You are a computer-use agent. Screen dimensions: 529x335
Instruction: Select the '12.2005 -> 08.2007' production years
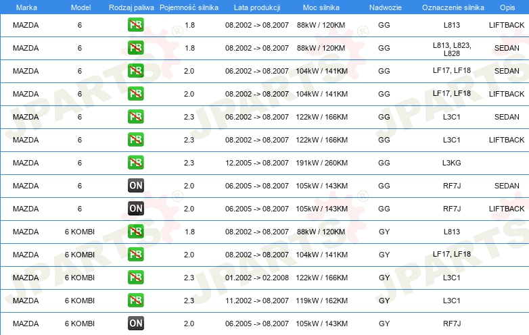(257, 163)
